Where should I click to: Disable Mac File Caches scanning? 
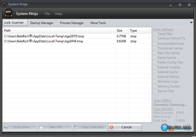(x=155, y=53)
